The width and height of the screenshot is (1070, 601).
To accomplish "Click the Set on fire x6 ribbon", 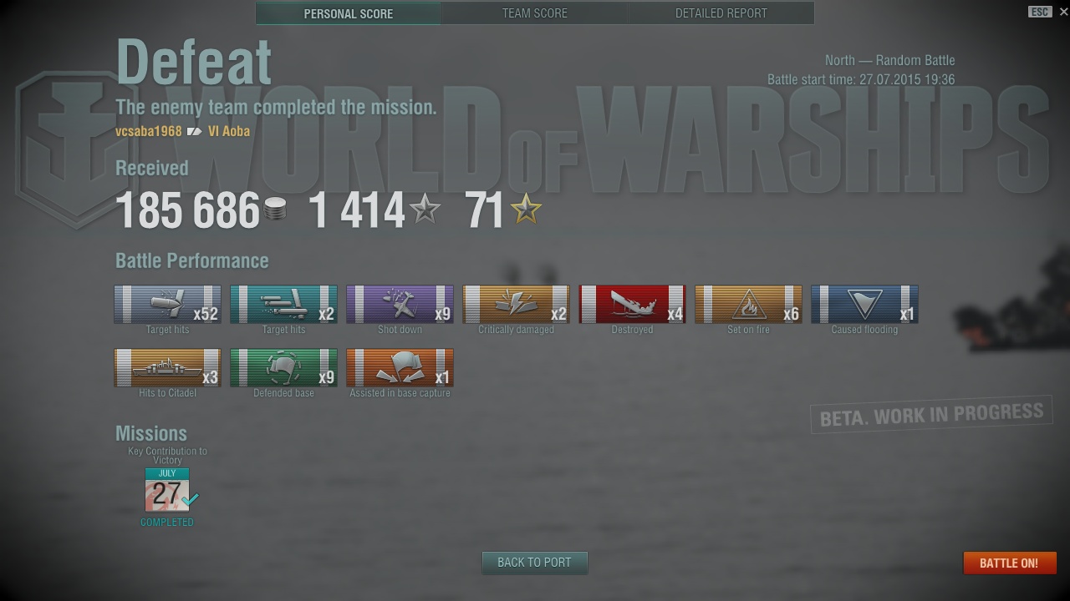I will (748, 304).
